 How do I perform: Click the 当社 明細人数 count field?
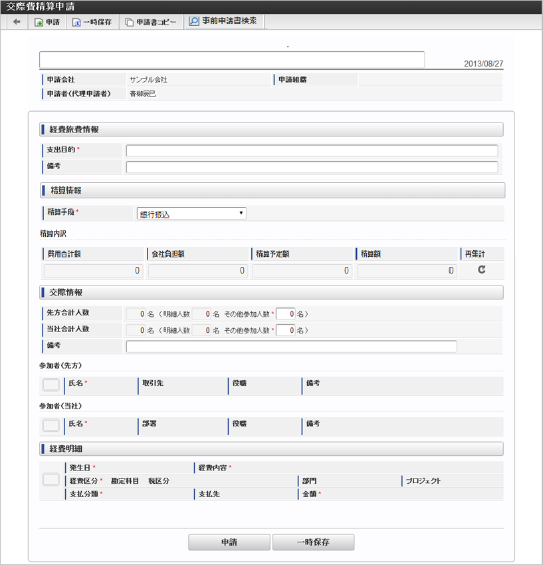[x=201, y=330]
